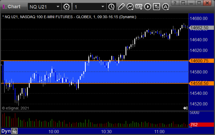Open the To trading icon
Image resolution: width=215 pixels, height=135 pixels.
(157, 7)
